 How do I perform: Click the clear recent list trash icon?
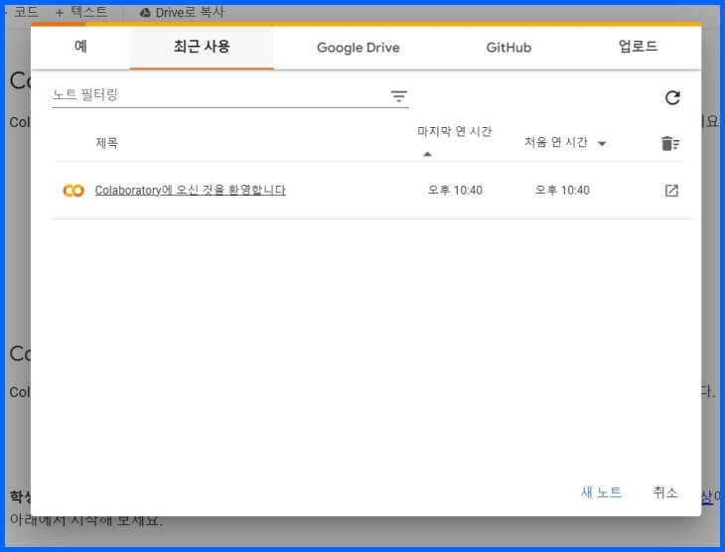point(670,143)
